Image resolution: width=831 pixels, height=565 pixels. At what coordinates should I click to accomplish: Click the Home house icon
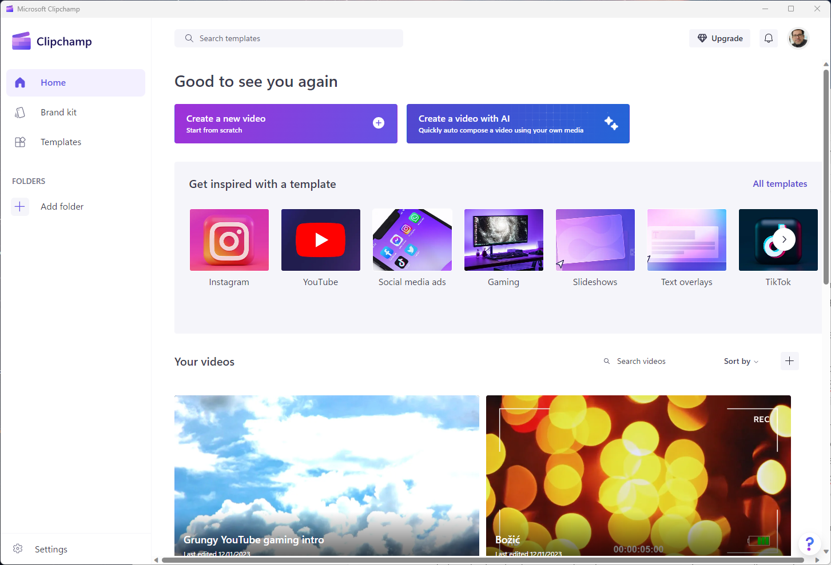pyautogui.click(x=20, y=83)
